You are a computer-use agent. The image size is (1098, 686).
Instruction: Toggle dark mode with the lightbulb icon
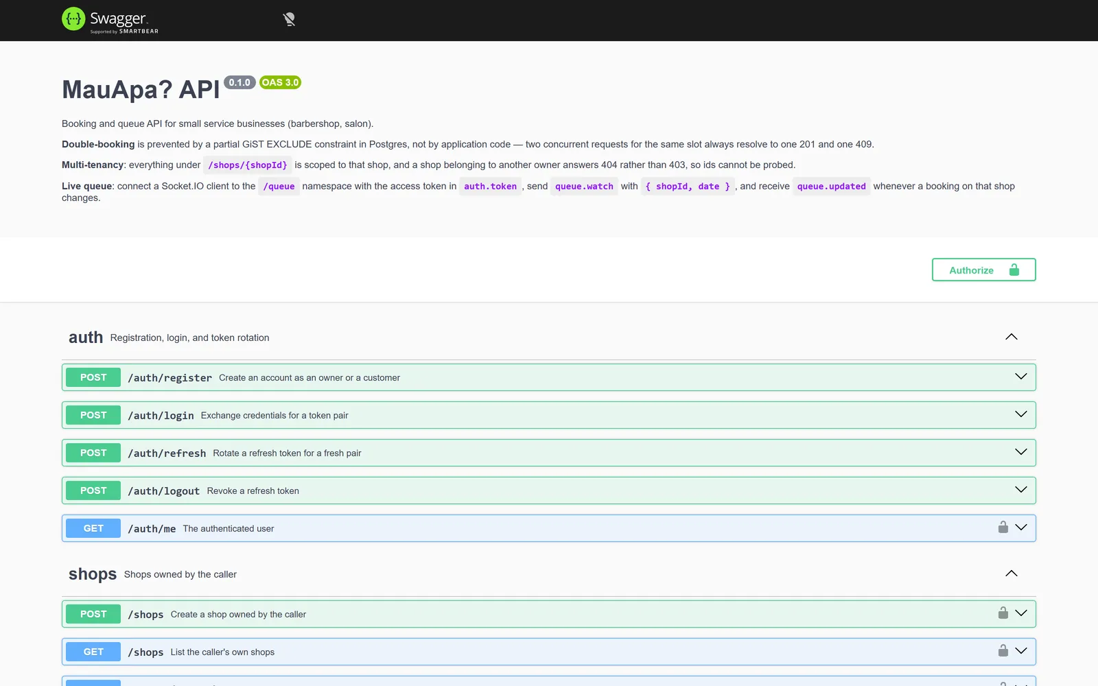click(289, 19)
